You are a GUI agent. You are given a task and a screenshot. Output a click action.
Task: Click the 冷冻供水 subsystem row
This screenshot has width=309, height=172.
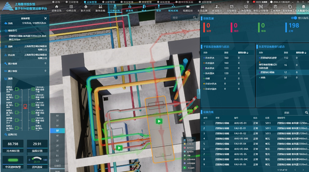(210, 58)
